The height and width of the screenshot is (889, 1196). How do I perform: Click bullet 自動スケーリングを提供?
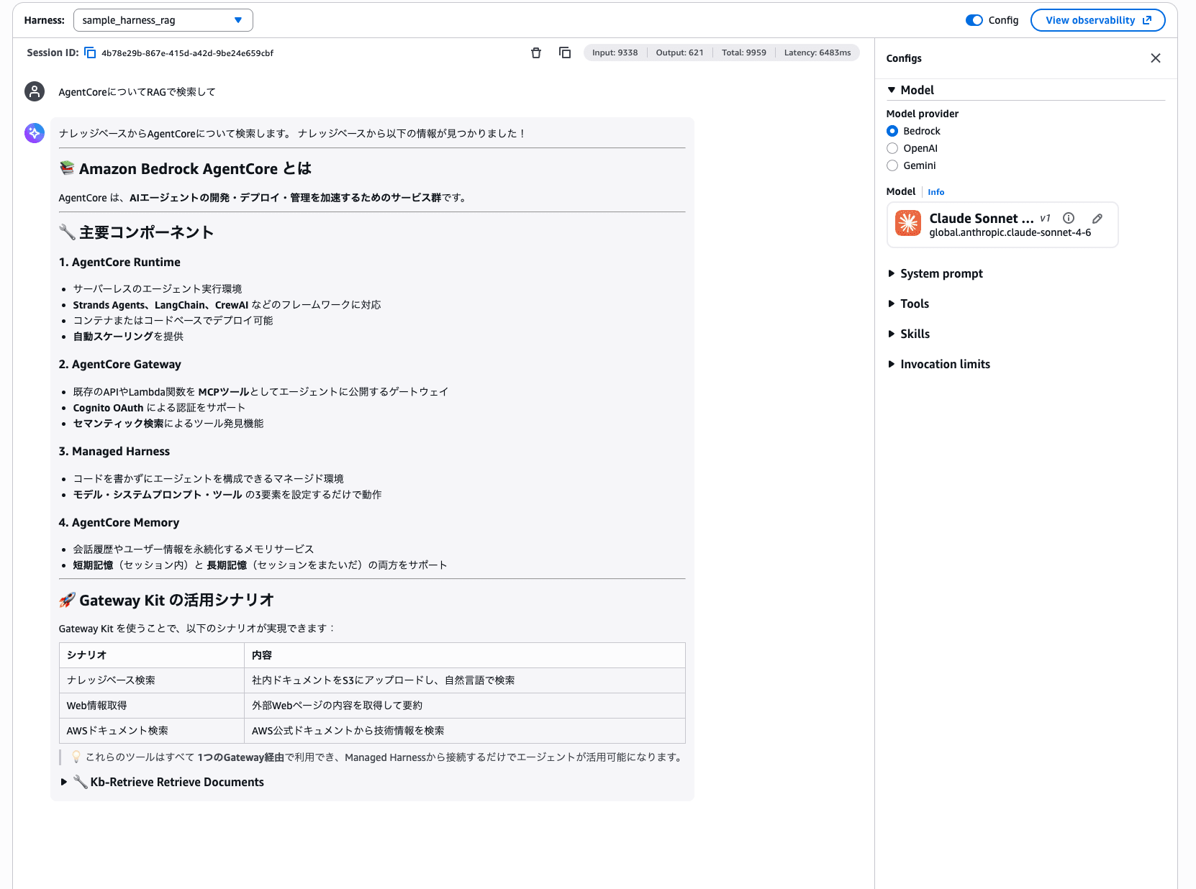(x=128, y=337)
